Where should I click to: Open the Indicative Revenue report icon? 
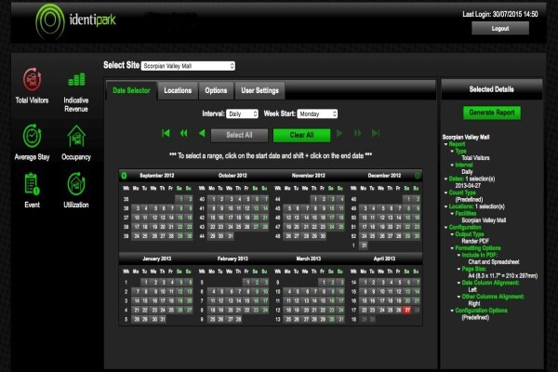point(76,79)
